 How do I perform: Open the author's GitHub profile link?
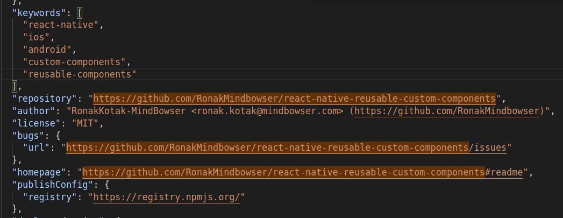(x=446, y=111)
